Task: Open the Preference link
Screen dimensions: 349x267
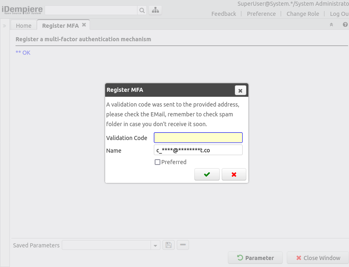Action: pos(261,14)
